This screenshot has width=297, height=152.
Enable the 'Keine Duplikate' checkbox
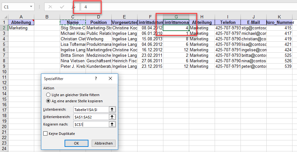click(x=45, y=134)
